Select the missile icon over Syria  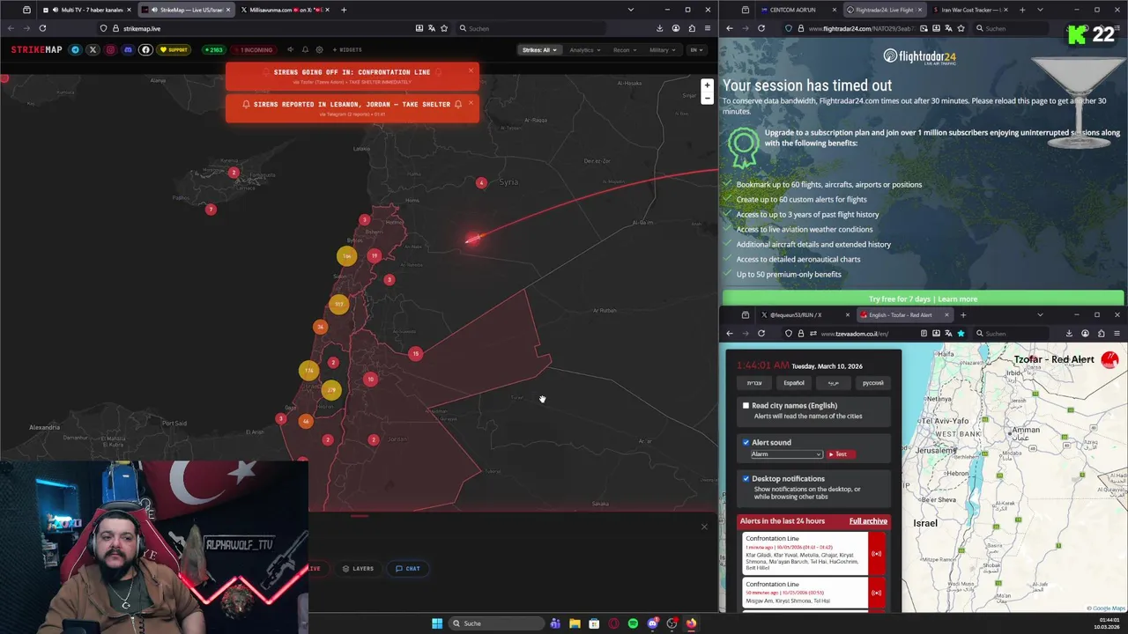click(x=473, y=239)
